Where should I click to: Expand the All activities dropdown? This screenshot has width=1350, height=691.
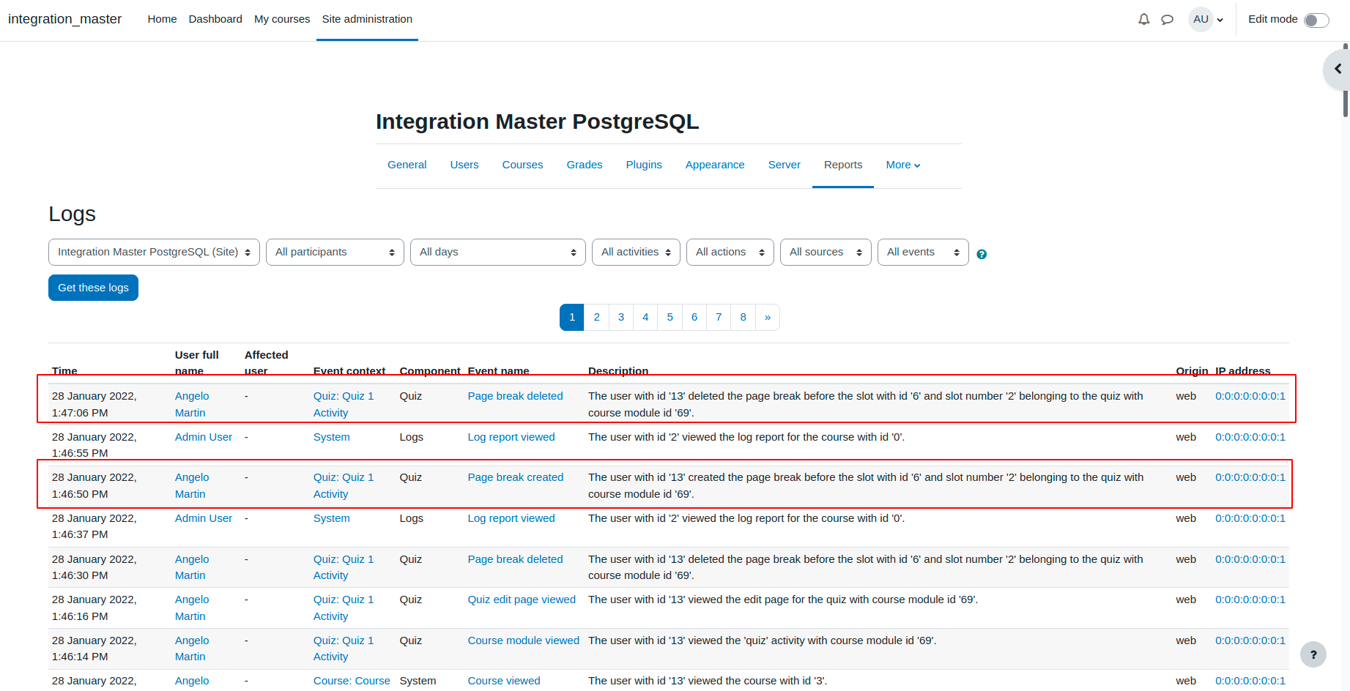coord(636,252)
